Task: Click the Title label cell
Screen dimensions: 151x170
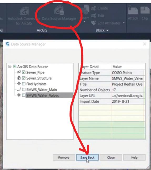Action: [95, 84]
